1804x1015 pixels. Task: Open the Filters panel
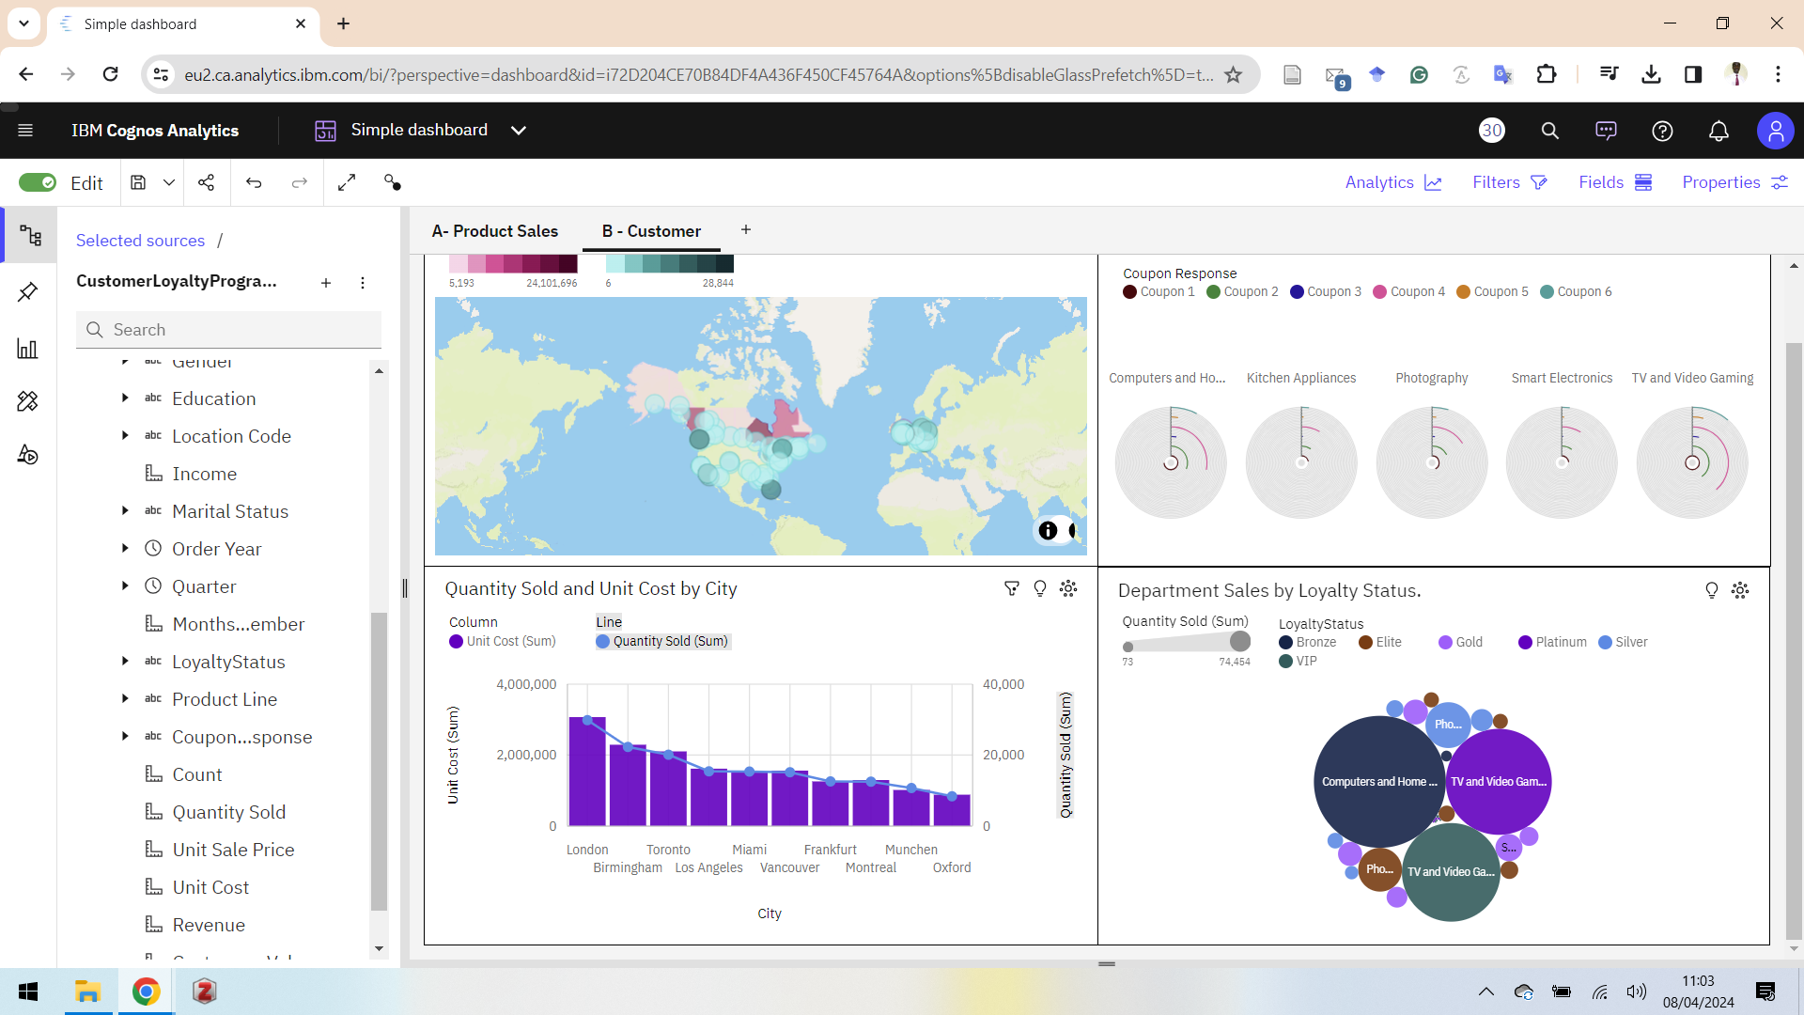[x=1509, y=182]
